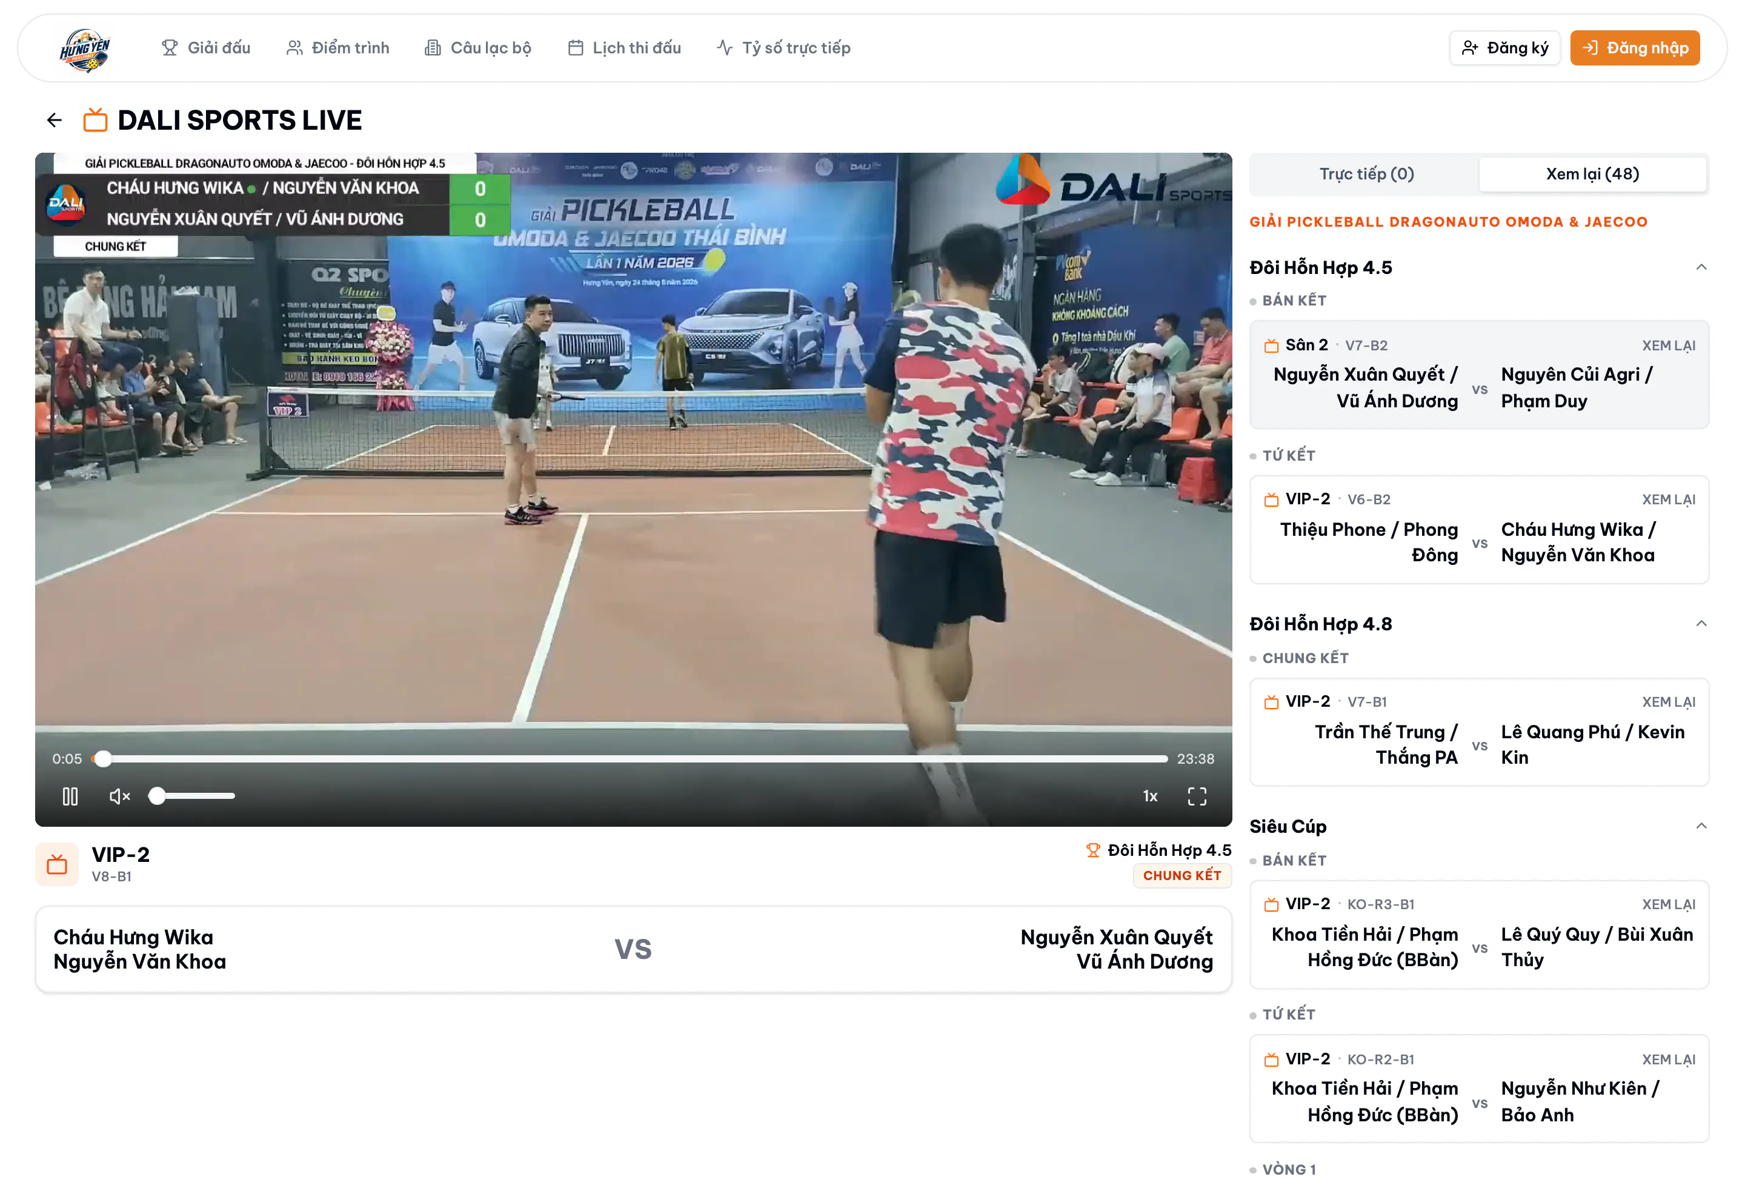Click the TV icon beside VIP-2 KO-R2-B1
This screenshot has height=1188, width=1745.
(x=1271, y=1060)
